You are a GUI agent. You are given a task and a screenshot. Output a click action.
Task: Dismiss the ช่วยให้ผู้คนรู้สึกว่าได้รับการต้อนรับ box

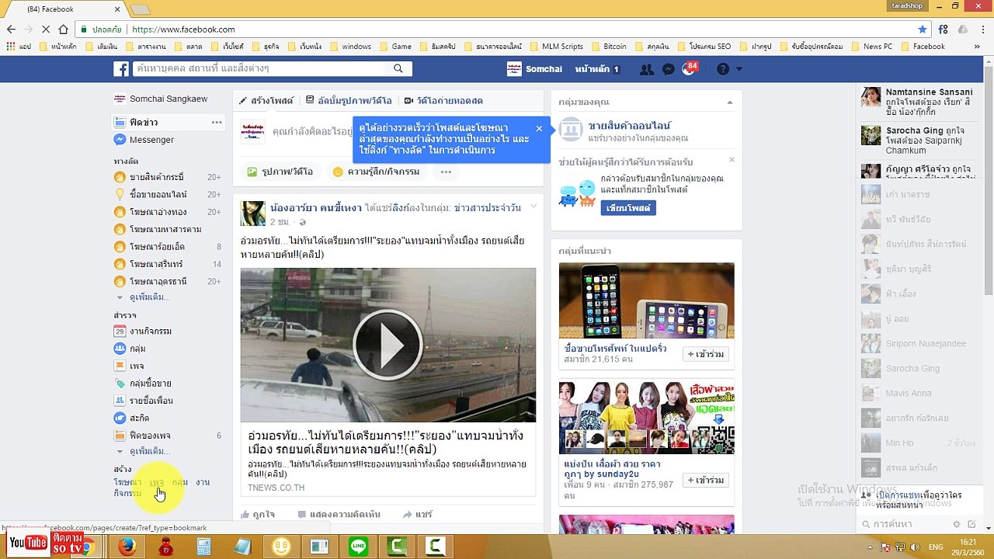click(x=732, y=160)
